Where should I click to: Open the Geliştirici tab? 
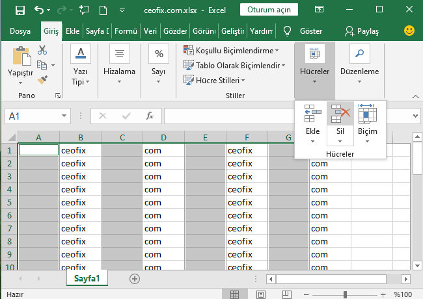232,31
